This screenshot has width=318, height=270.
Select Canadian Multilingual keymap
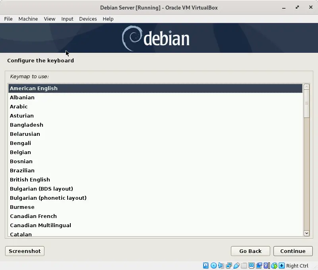coord(155,225)
